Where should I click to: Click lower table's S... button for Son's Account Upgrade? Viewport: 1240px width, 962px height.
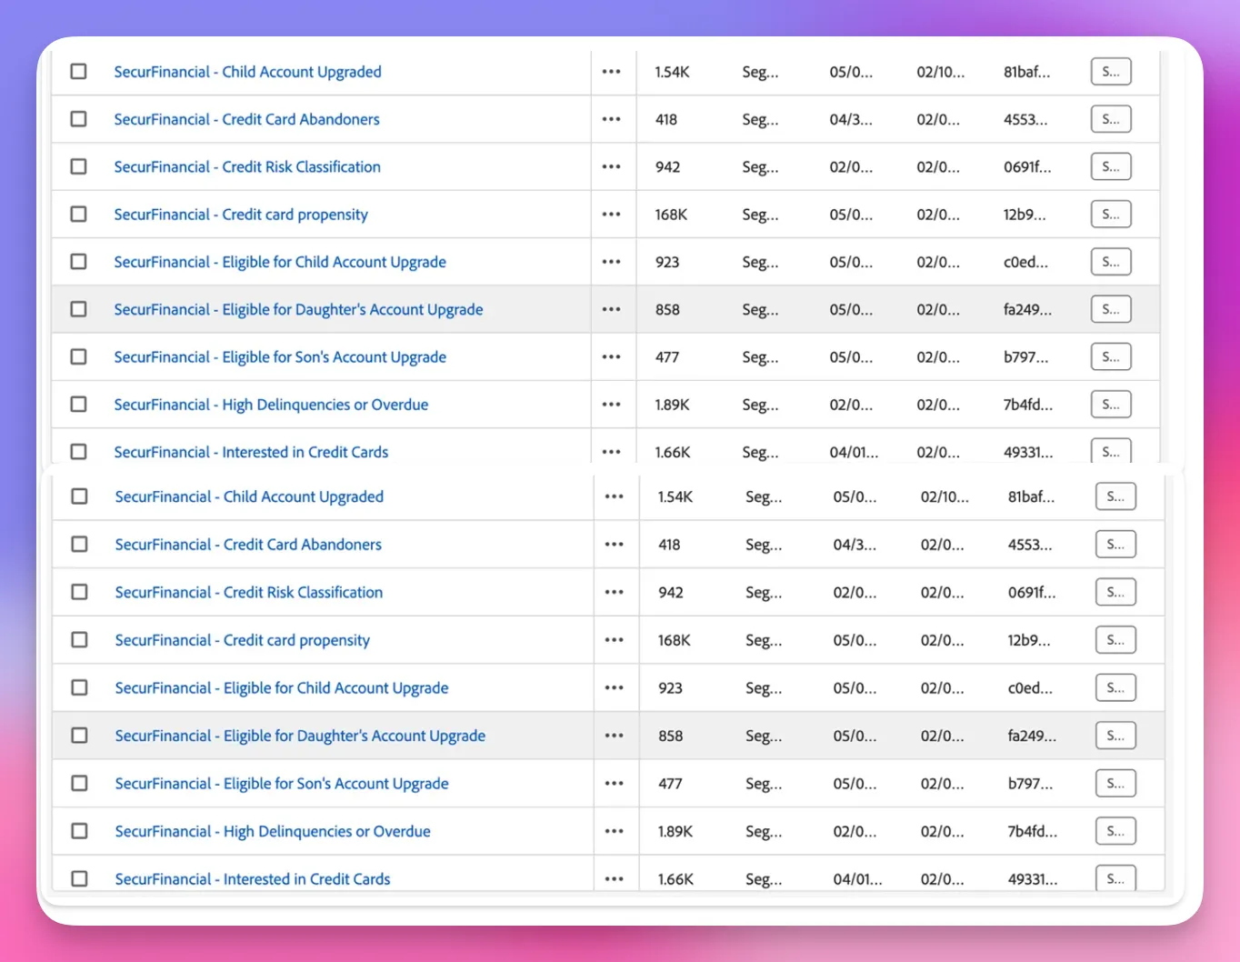tap(1115, 784)
